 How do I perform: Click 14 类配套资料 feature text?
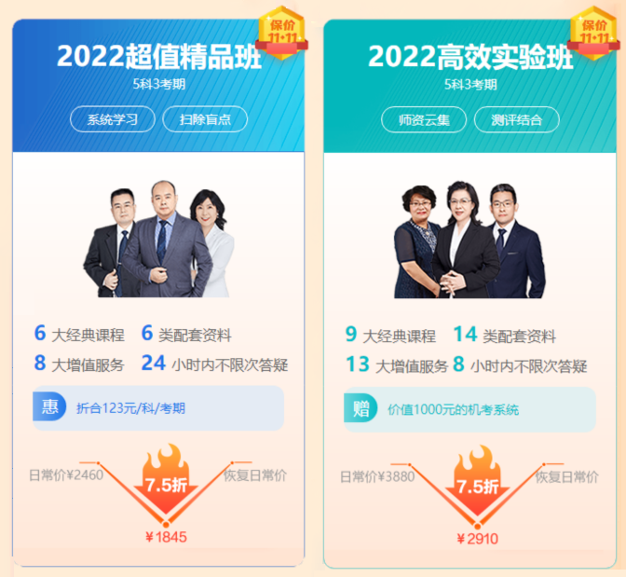pyautogui.click(x=505, y=335)
